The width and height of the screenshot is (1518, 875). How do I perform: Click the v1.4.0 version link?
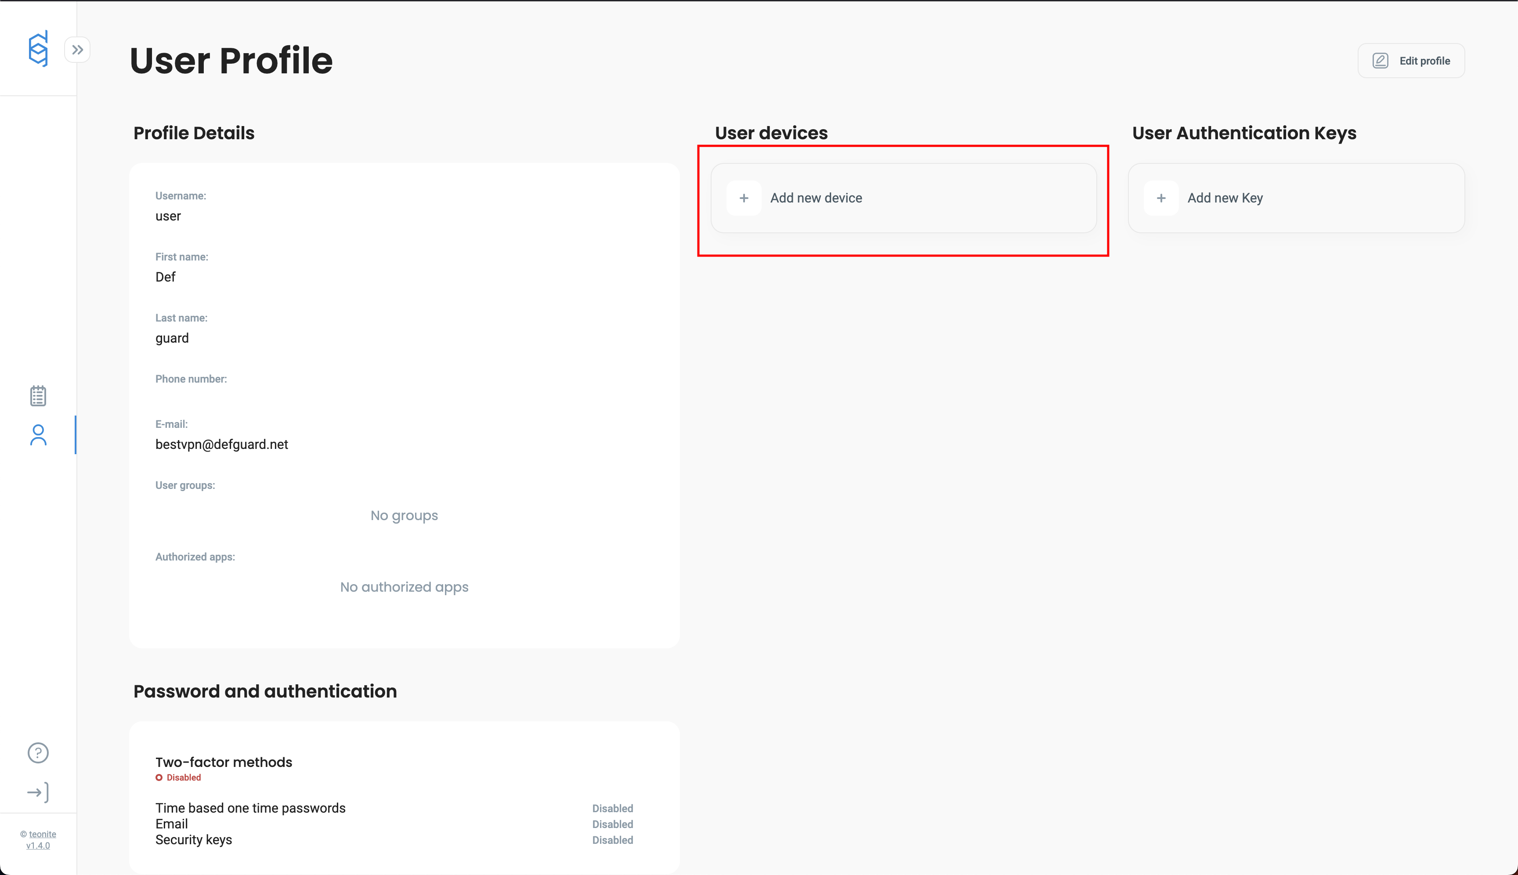[38, 846]
